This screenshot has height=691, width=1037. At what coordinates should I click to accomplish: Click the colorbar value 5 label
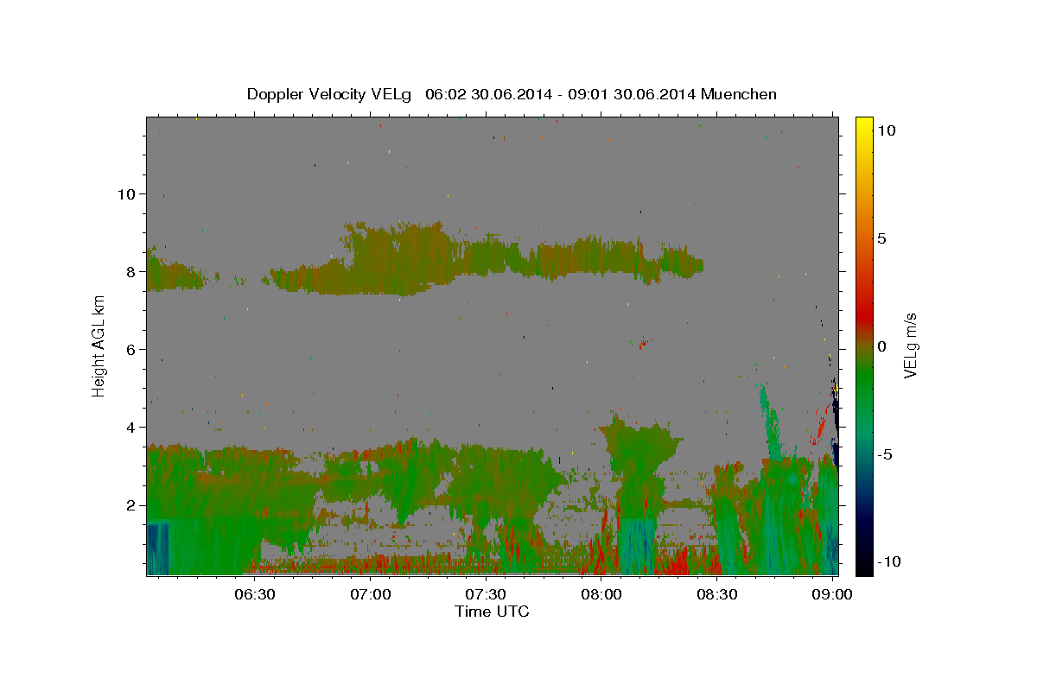(882, 238)
